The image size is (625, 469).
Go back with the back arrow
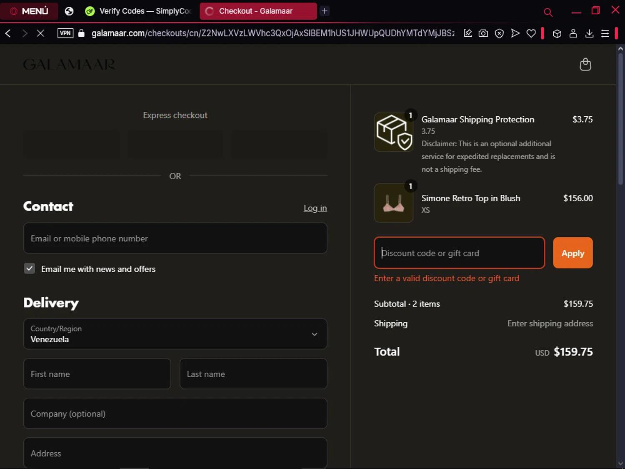[x=8, y=33]
